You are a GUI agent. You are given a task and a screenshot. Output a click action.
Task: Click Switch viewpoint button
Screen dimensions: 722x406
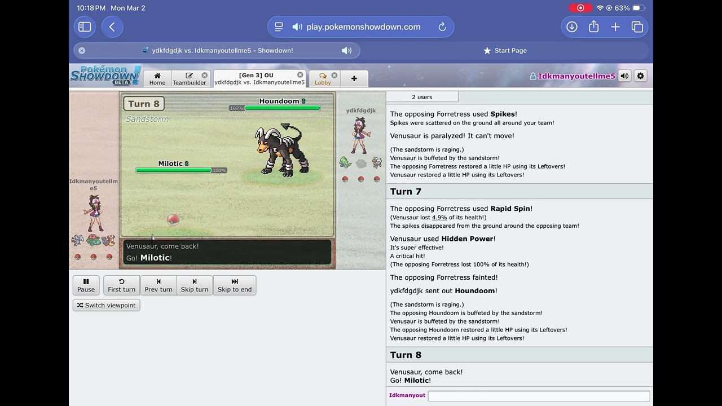[x=106, y=305]
